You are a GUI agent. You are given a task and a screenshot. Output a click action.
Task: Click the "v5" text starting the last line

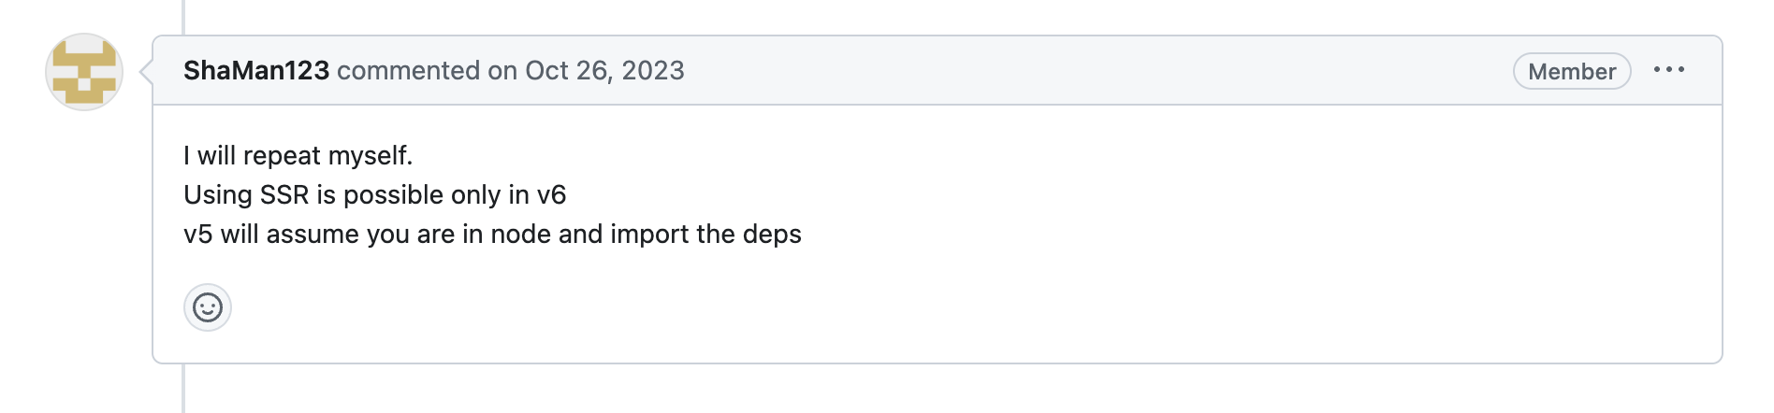click(197, 234)
